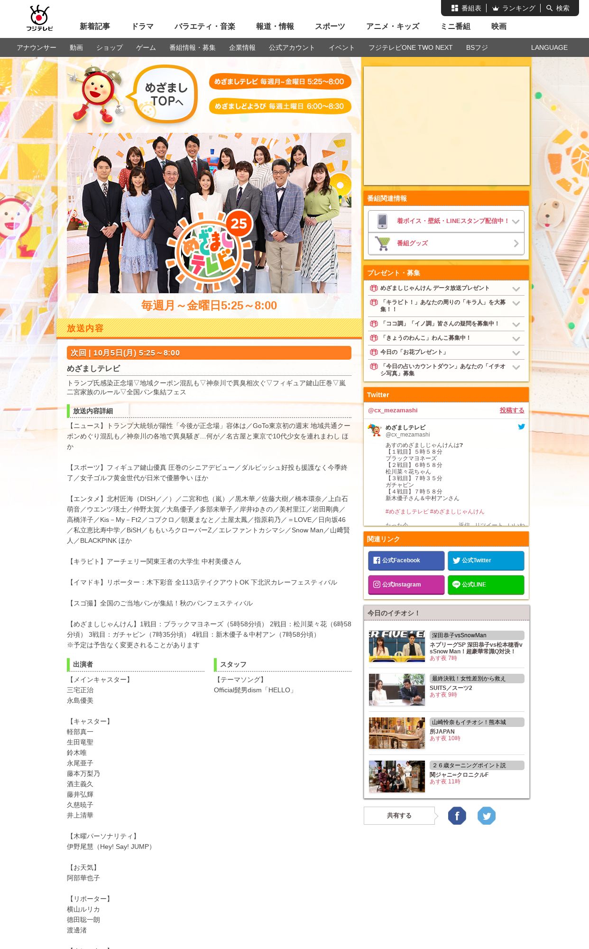
Task: Share on Facebook round icon
Action: [x=457, y=816]
